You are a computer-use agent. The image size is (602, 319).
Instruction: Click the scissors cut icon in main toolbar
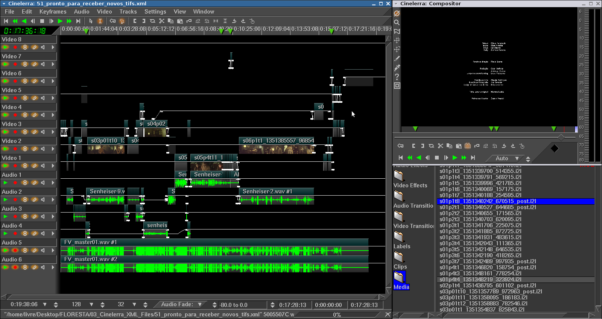(x=161, y=21)
